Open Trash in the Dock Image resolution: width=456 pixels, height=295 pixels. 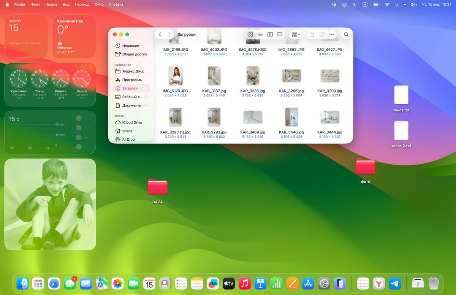click(x=434, y=283)
